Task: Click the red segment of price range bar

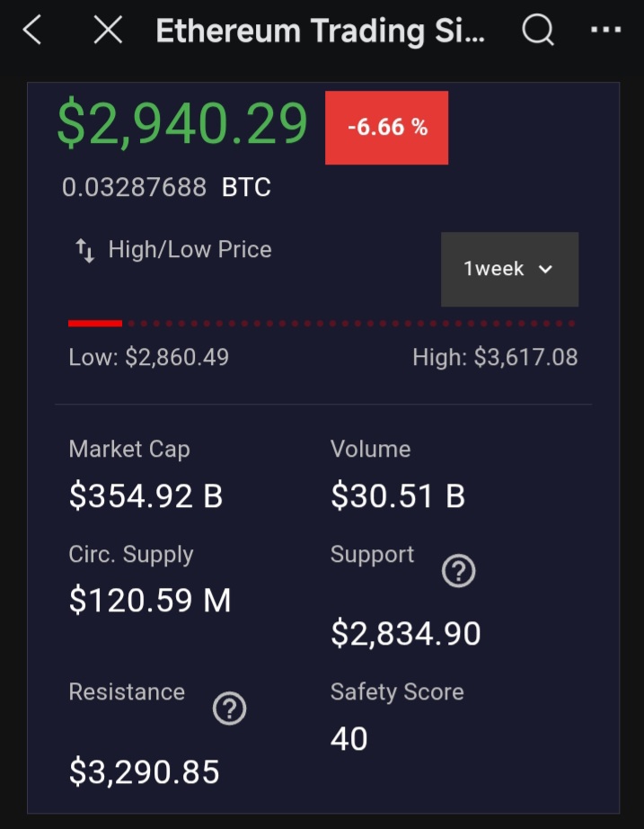Action: tap(95, 323)
